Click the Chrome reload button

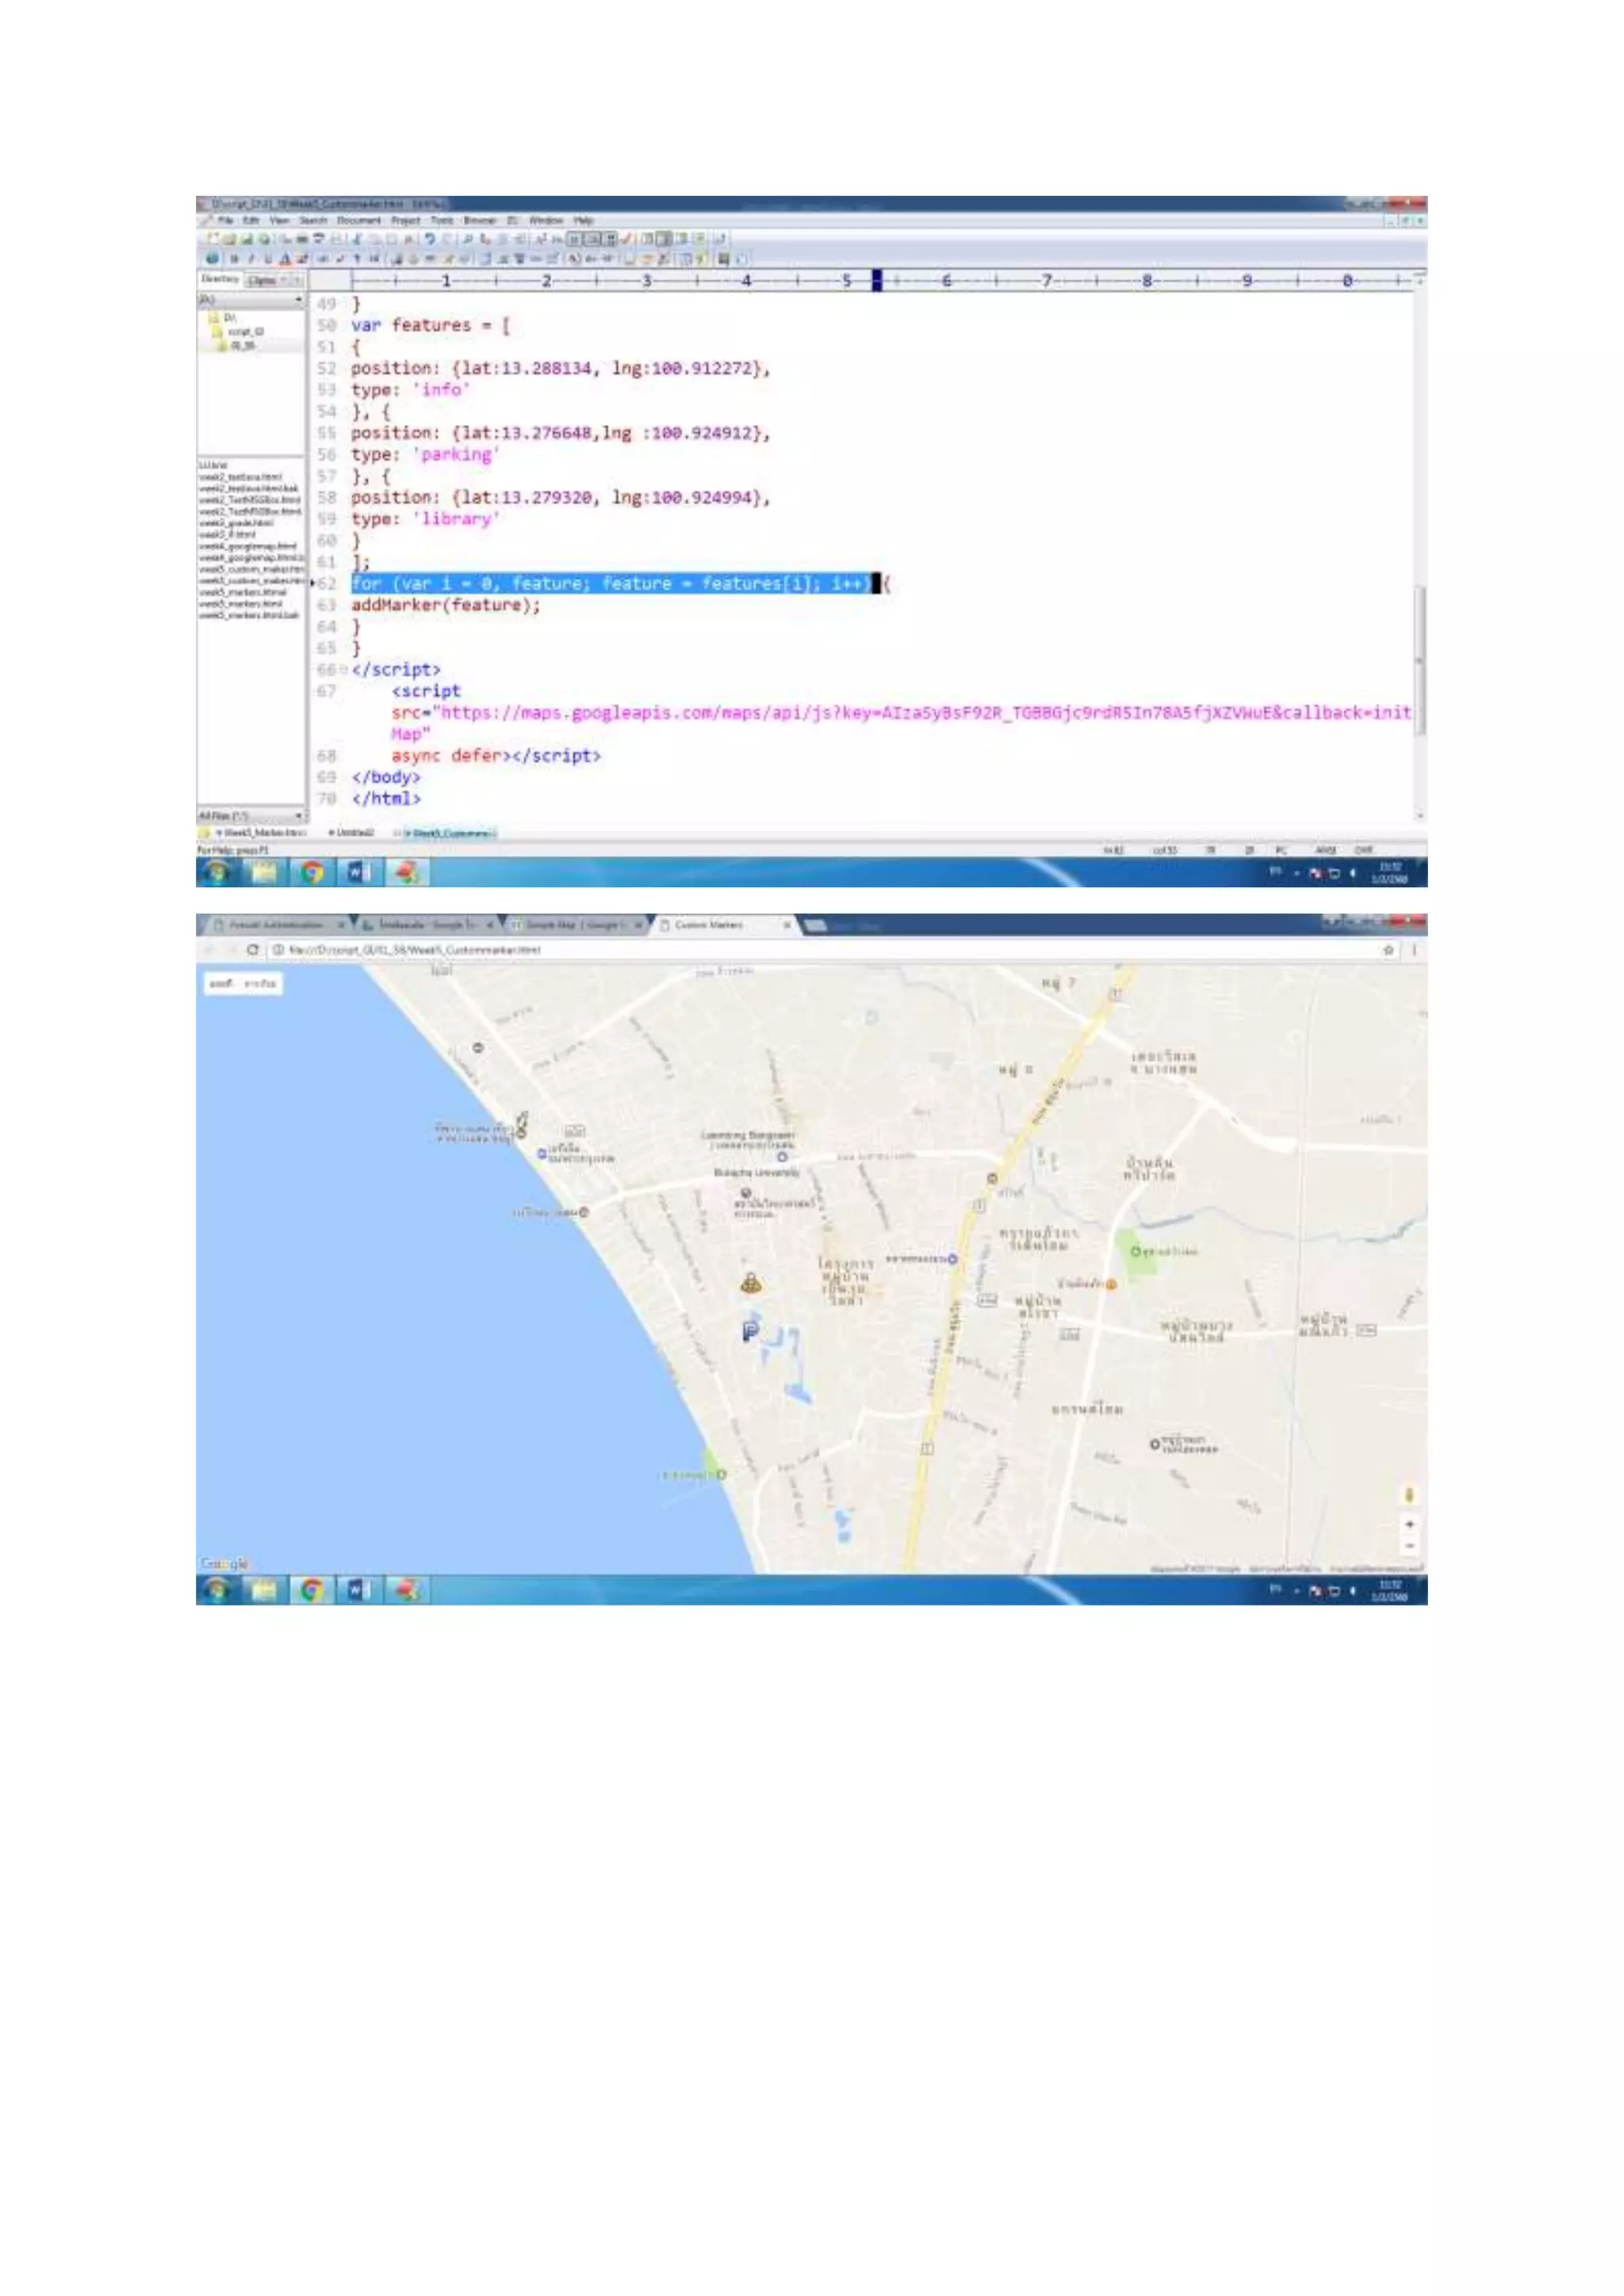253,950
